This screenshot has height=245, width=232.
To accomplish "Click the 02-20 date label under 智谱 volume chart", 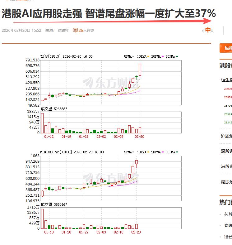I will coord(139,137).
